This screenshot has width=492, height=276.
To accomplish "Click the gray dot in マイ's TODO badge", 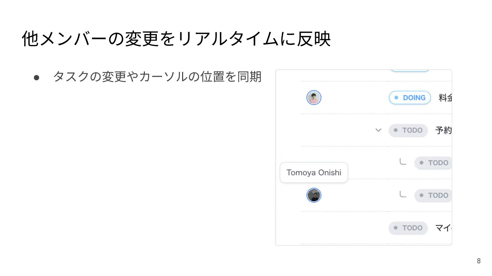I will click(x=396, y=228).
